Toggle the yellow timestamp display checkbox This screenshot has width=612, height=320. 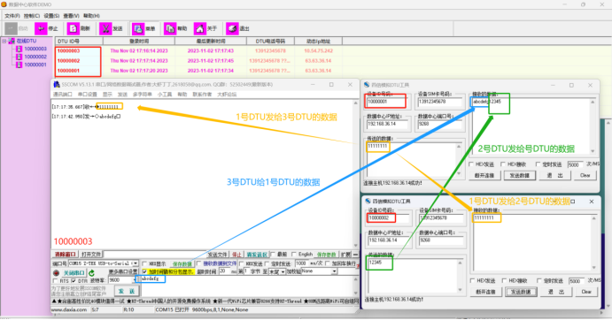(144, 271)
